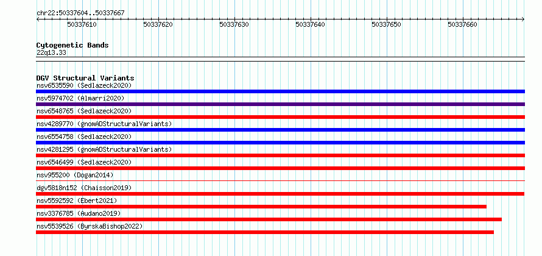Viewport: 542px width, 256px height.
Task: Click the dgv5818n152 (Chaisson2019) label
Action: point(84,188)
